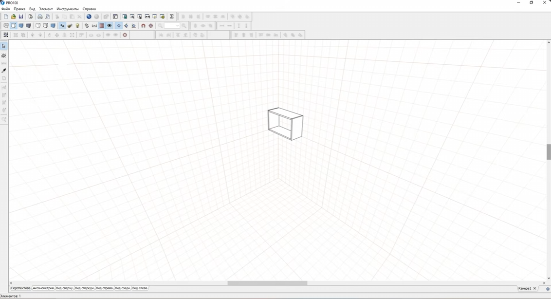Click the Print icon
The height and width of the screenshot is (299, 551).
pos(40,17)
